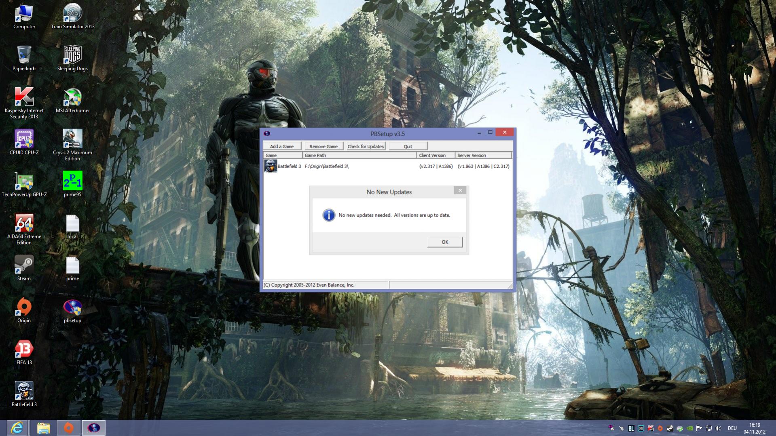The image size is (776, 436).
Task: Select the Sleeping Dogs desktop icon
Action: coord(73,59)
